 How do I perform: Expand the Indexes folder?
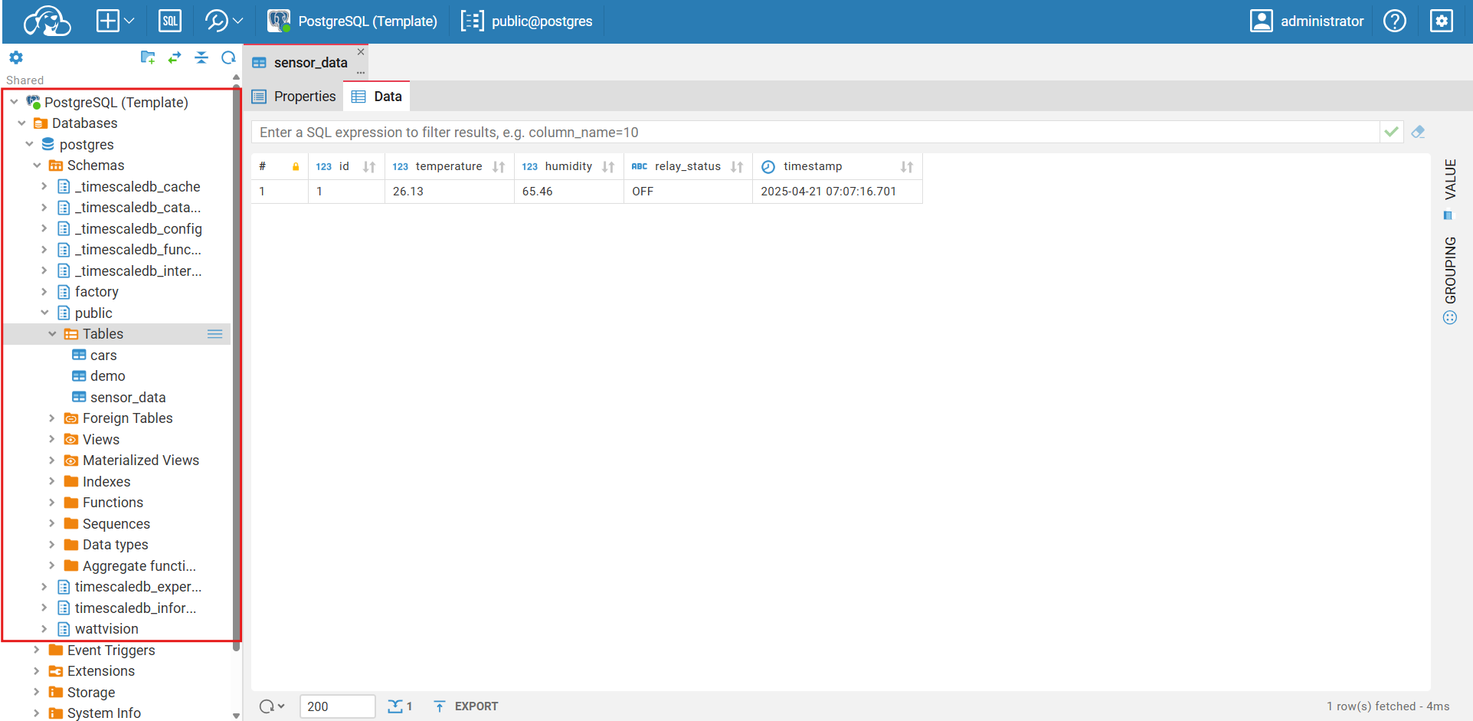52,482
